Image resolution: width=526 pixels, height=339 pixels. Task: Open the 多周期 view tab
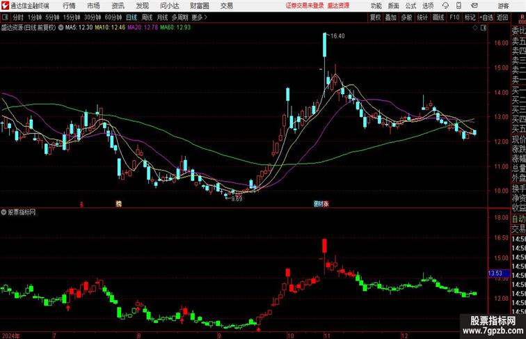180,17
